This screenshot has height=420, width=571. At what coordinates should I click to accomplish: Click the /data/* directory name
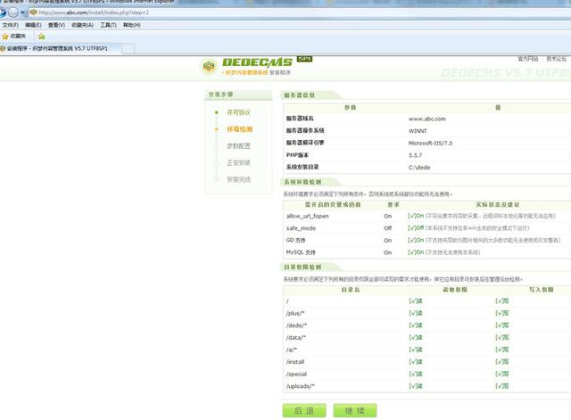point(296,338)
